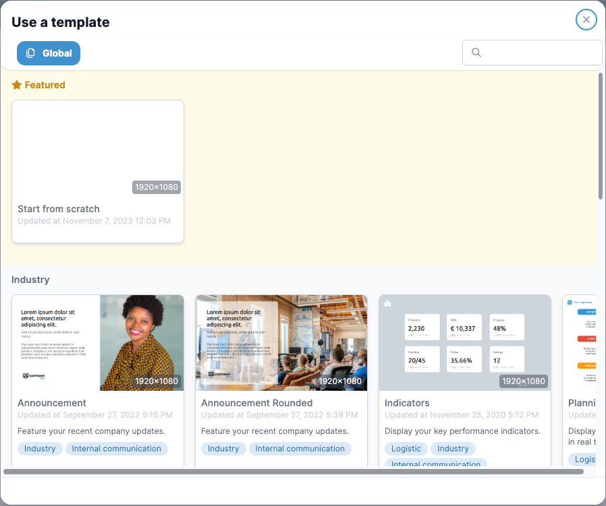606x506 pixels.
Task: Open the Indicators template thumbnail
Action: (x=465, y=343)
